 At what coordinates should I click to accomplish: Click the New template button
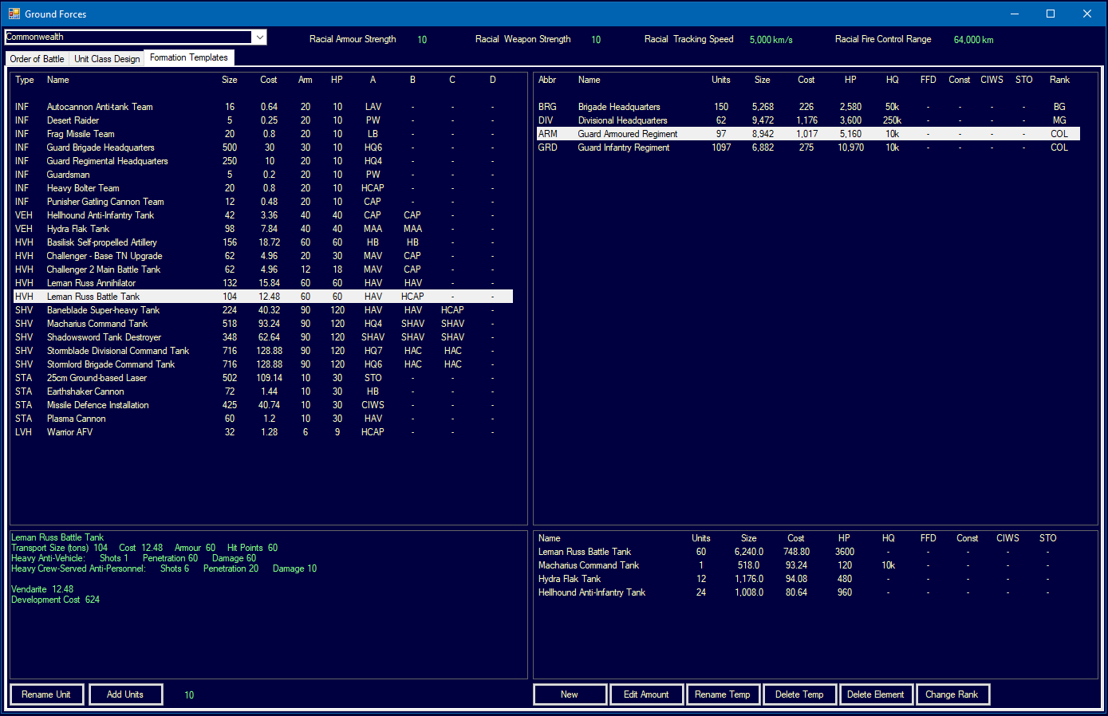pos(570,694)
